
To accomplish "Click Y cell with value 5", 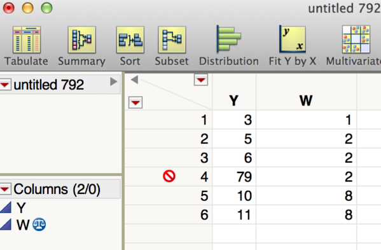I will click(x=234, y=139).
